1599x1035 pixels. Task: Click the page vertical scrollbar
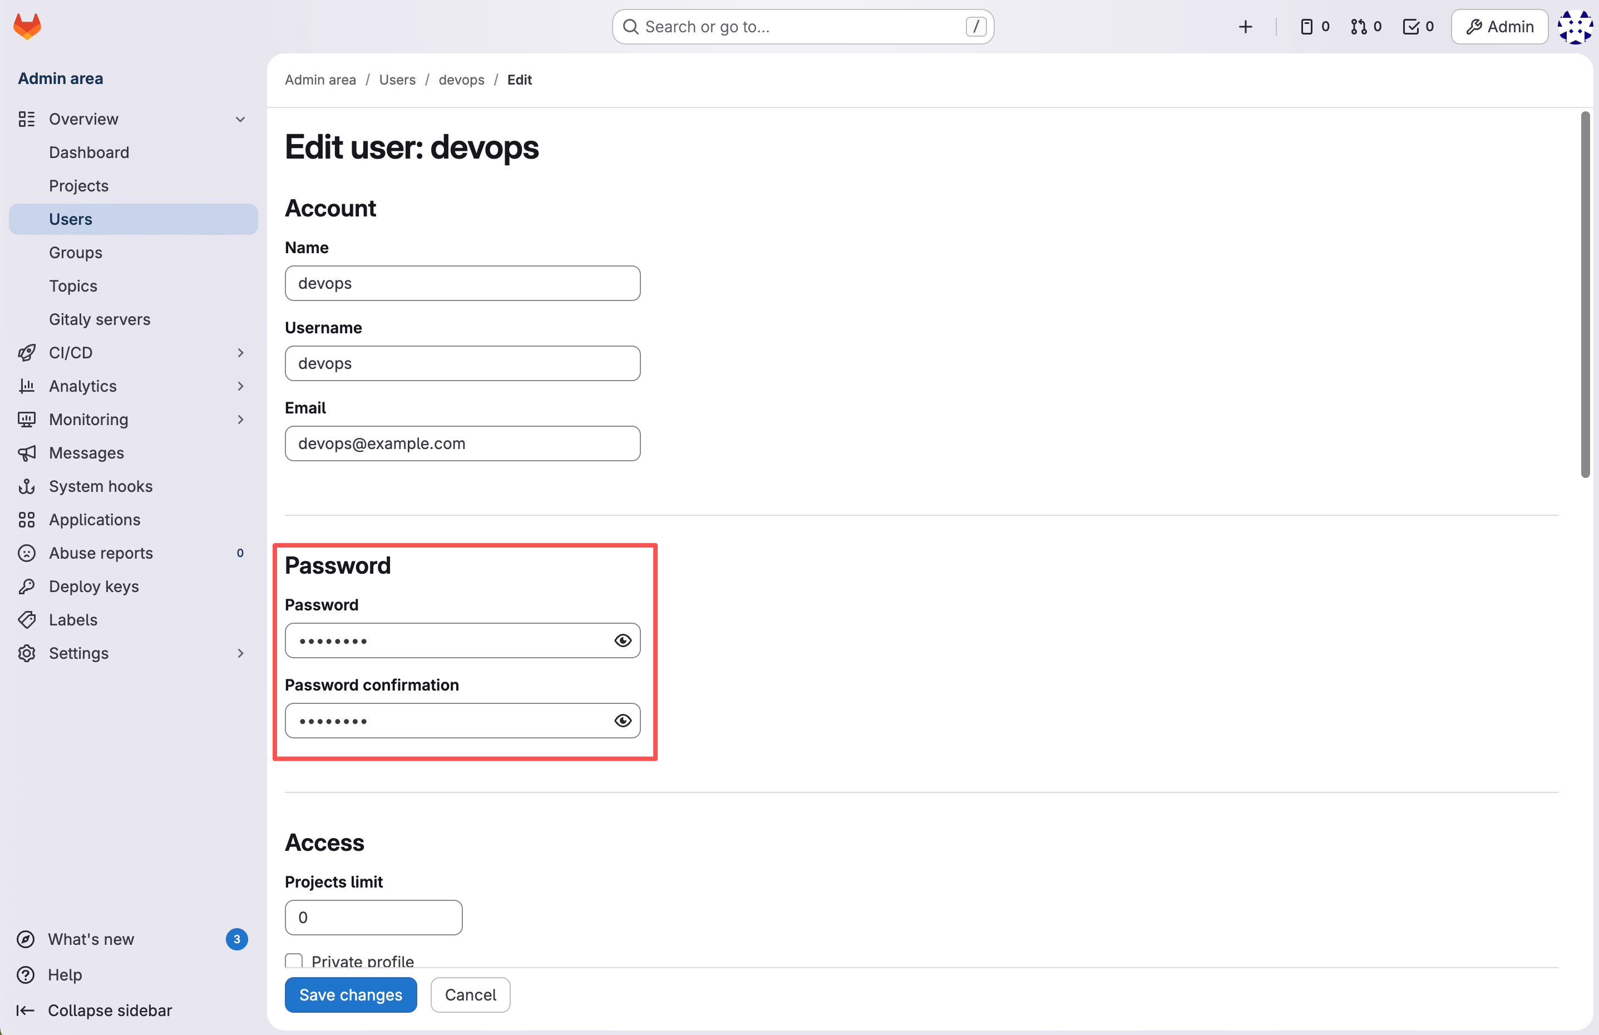(1585, 294)
